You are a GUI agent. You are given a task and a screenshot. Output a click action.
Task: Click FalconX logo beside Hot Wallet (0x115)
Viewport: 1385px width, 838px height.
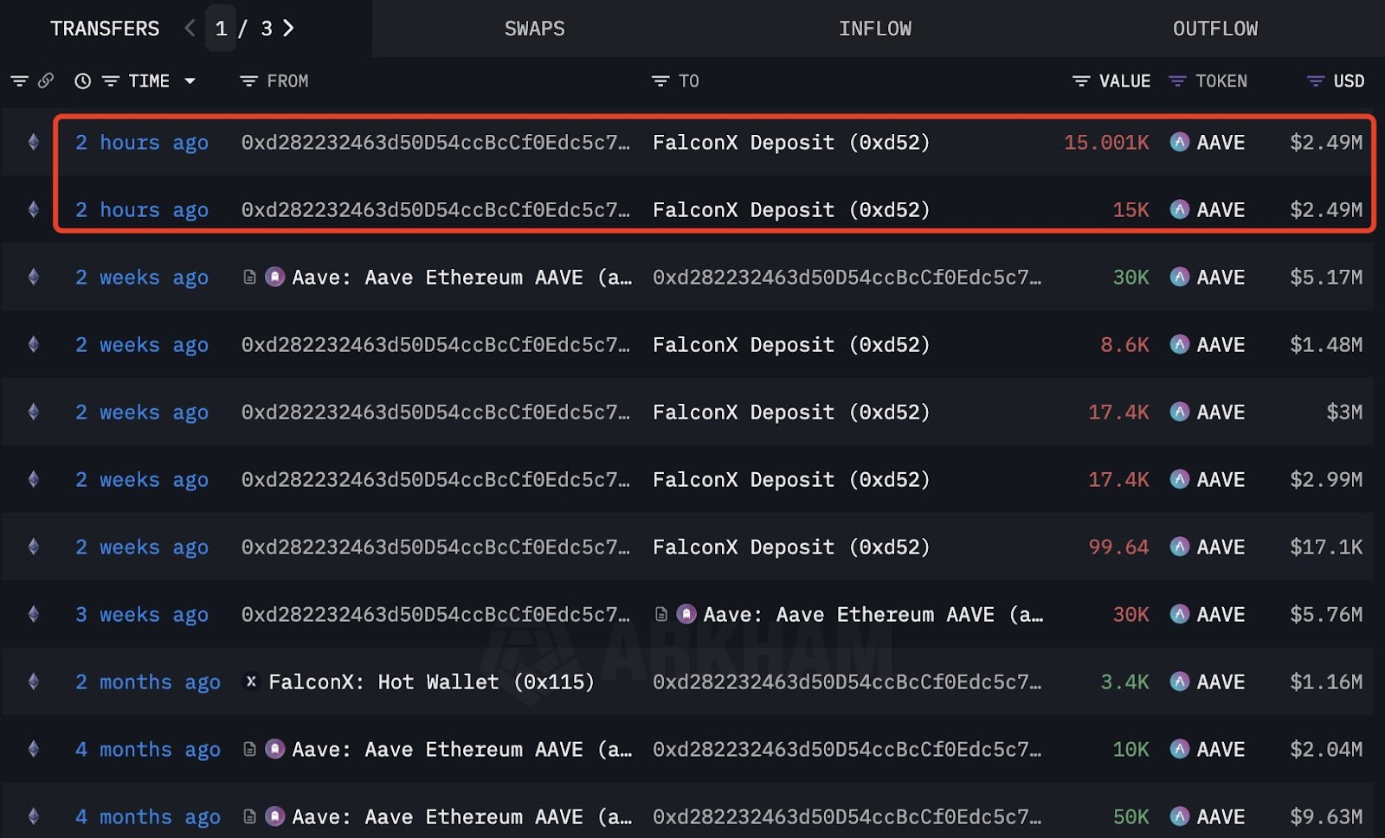tap(251, 681)
